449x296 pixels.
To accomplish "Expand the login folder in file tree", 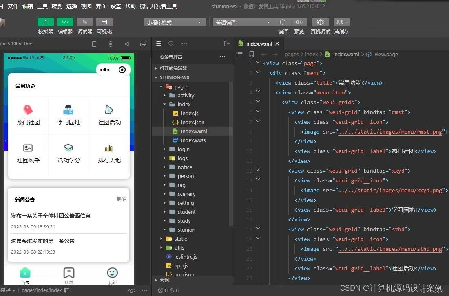I will point(184,149).
